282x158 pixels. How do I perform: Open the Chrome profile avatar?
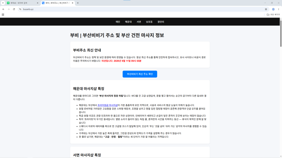[x=273, y=9]
